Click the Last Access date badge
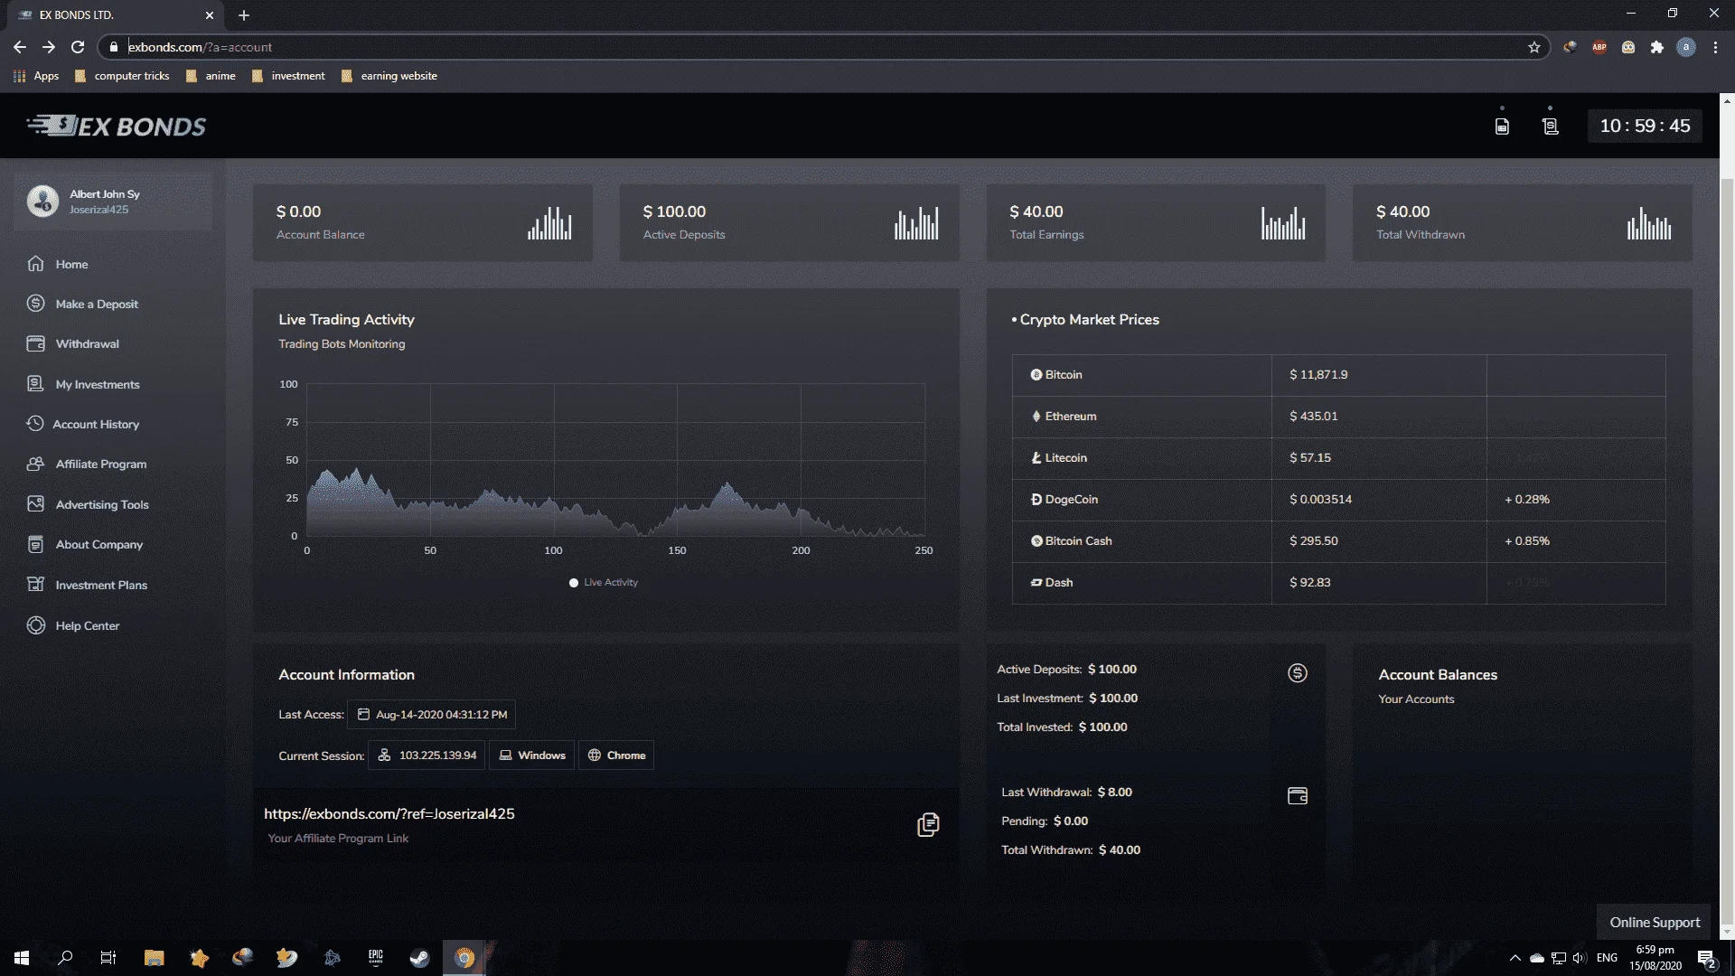The height and width of the screenshot is (976, 1735). pos(432,715)
